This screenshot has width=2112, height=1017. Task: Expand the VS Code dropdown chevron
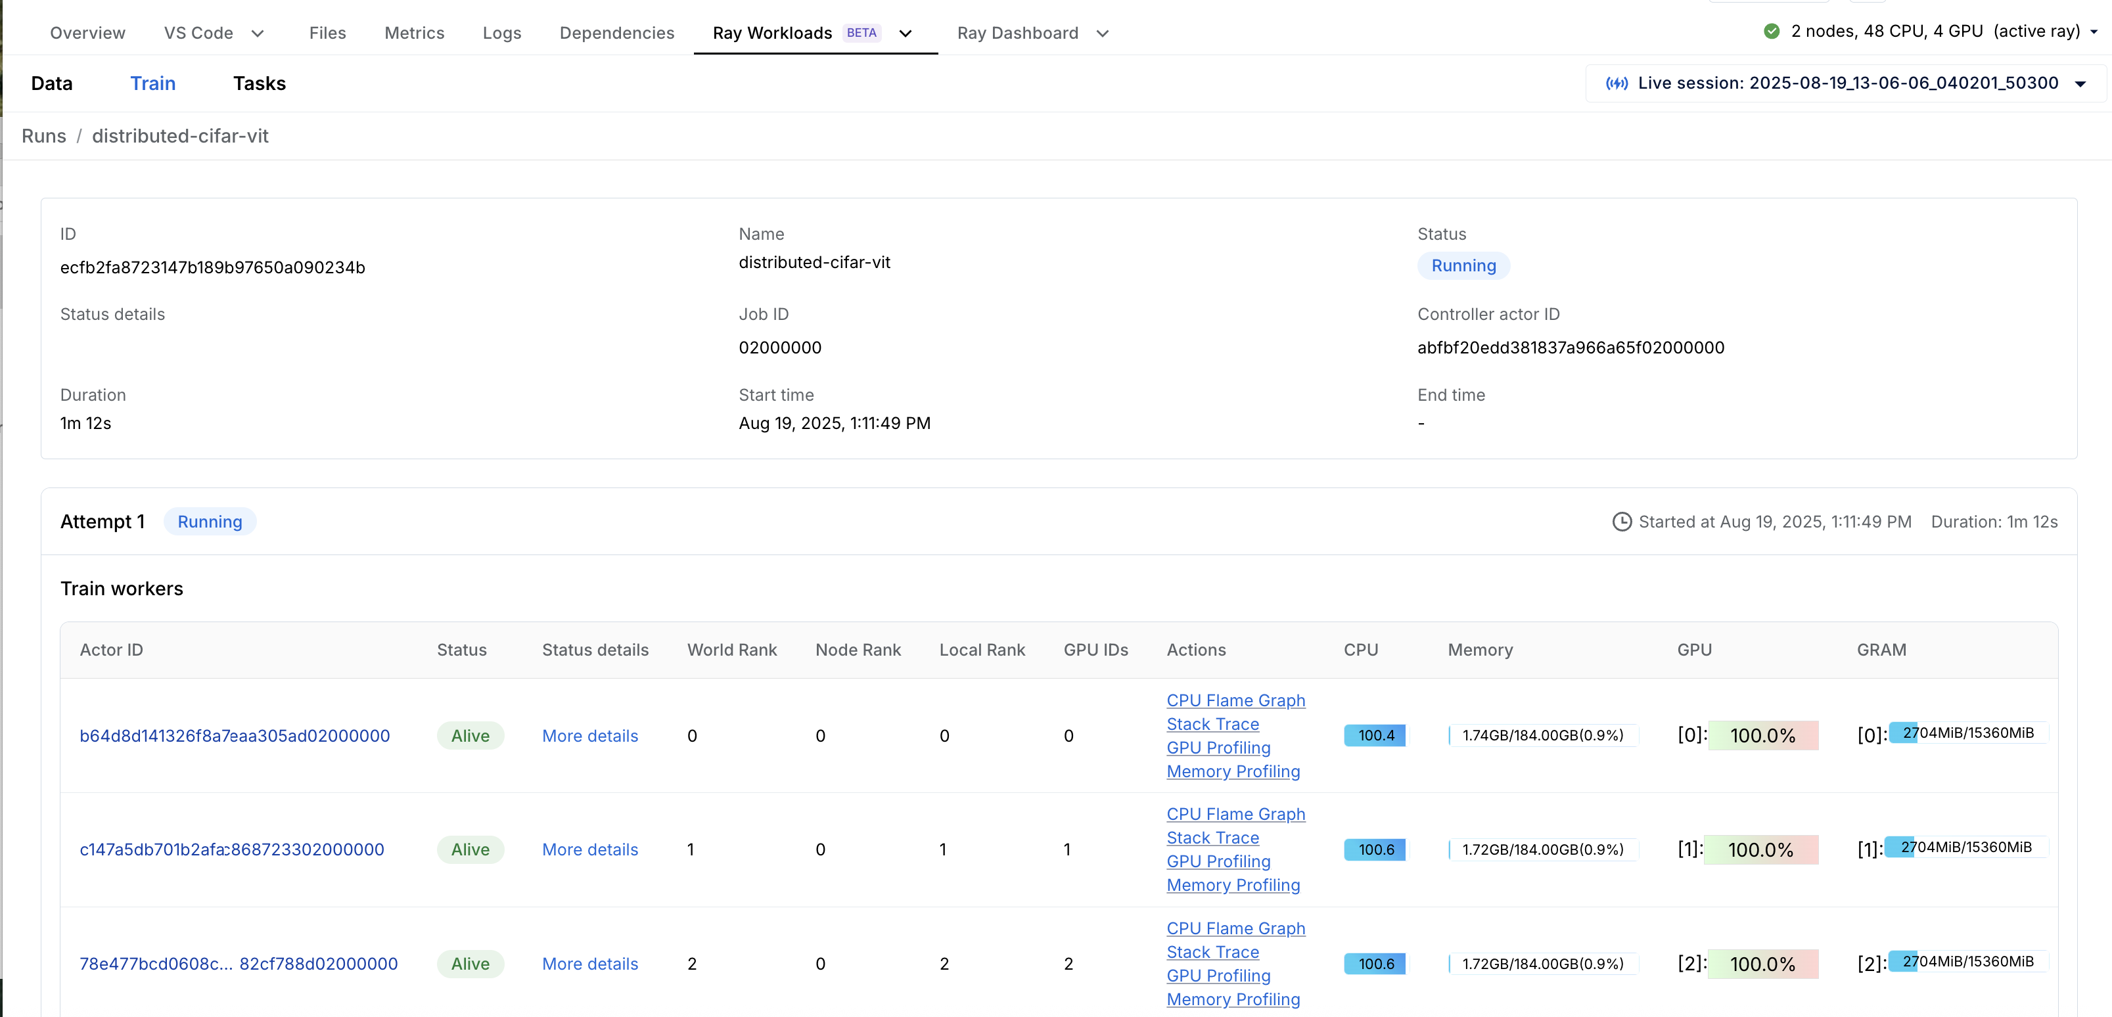point(258,34)
